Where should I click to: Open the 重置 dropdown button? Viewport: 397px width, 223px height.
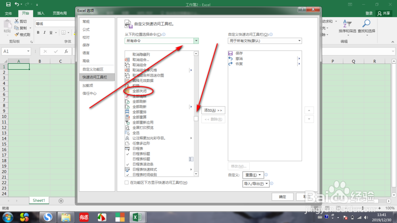(253, 175)
